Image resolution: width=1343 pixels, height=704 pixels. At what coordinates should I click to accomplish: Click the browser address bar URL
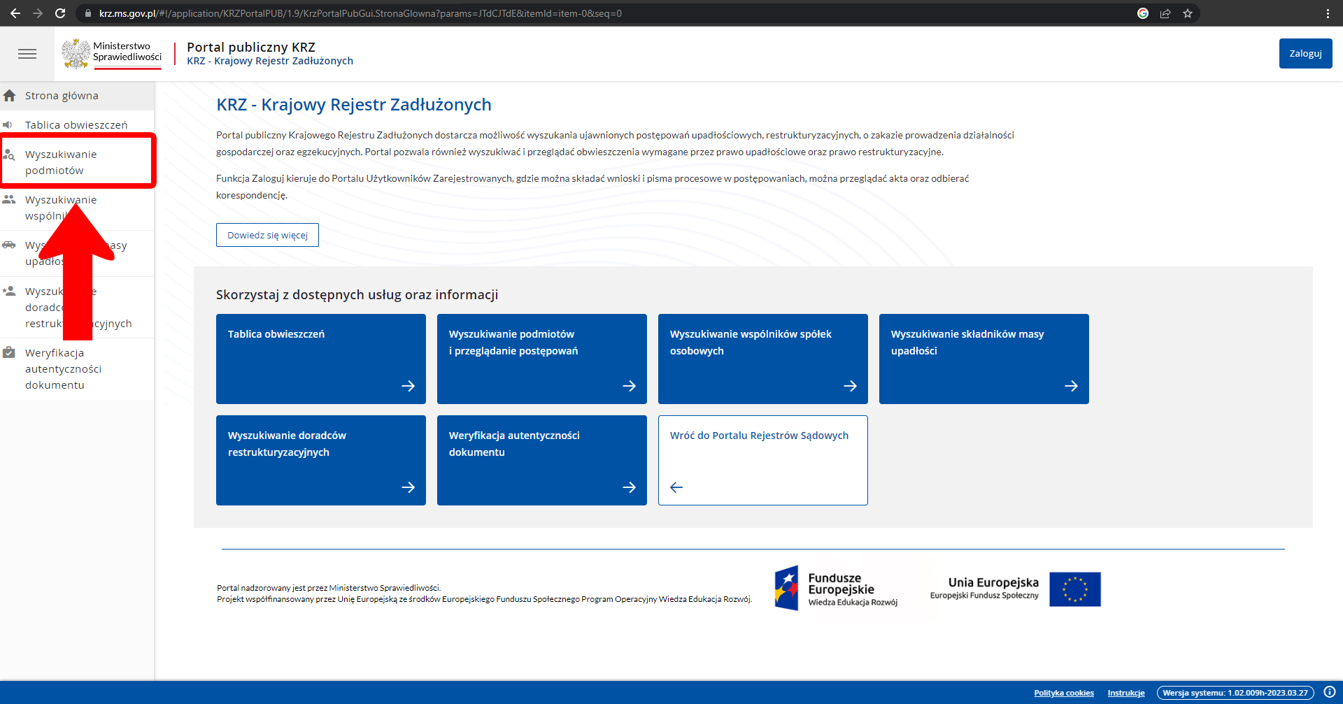tap(360, 13)
